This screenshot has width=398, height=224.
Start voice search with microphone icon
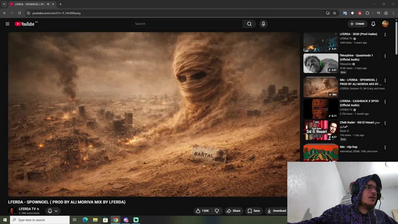coord(263,24)
